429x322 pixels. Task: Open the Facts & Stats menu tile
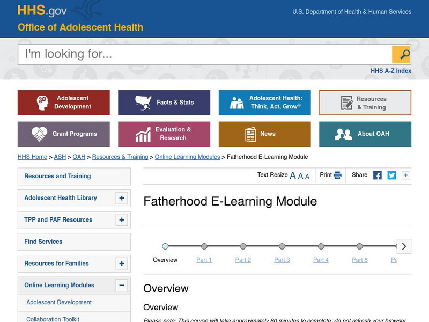pyautogui.click(x=164, y=103)
